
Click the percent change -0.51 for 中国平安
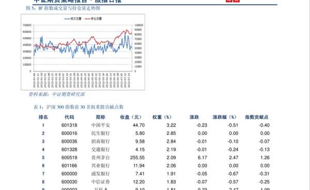[233, 125]
